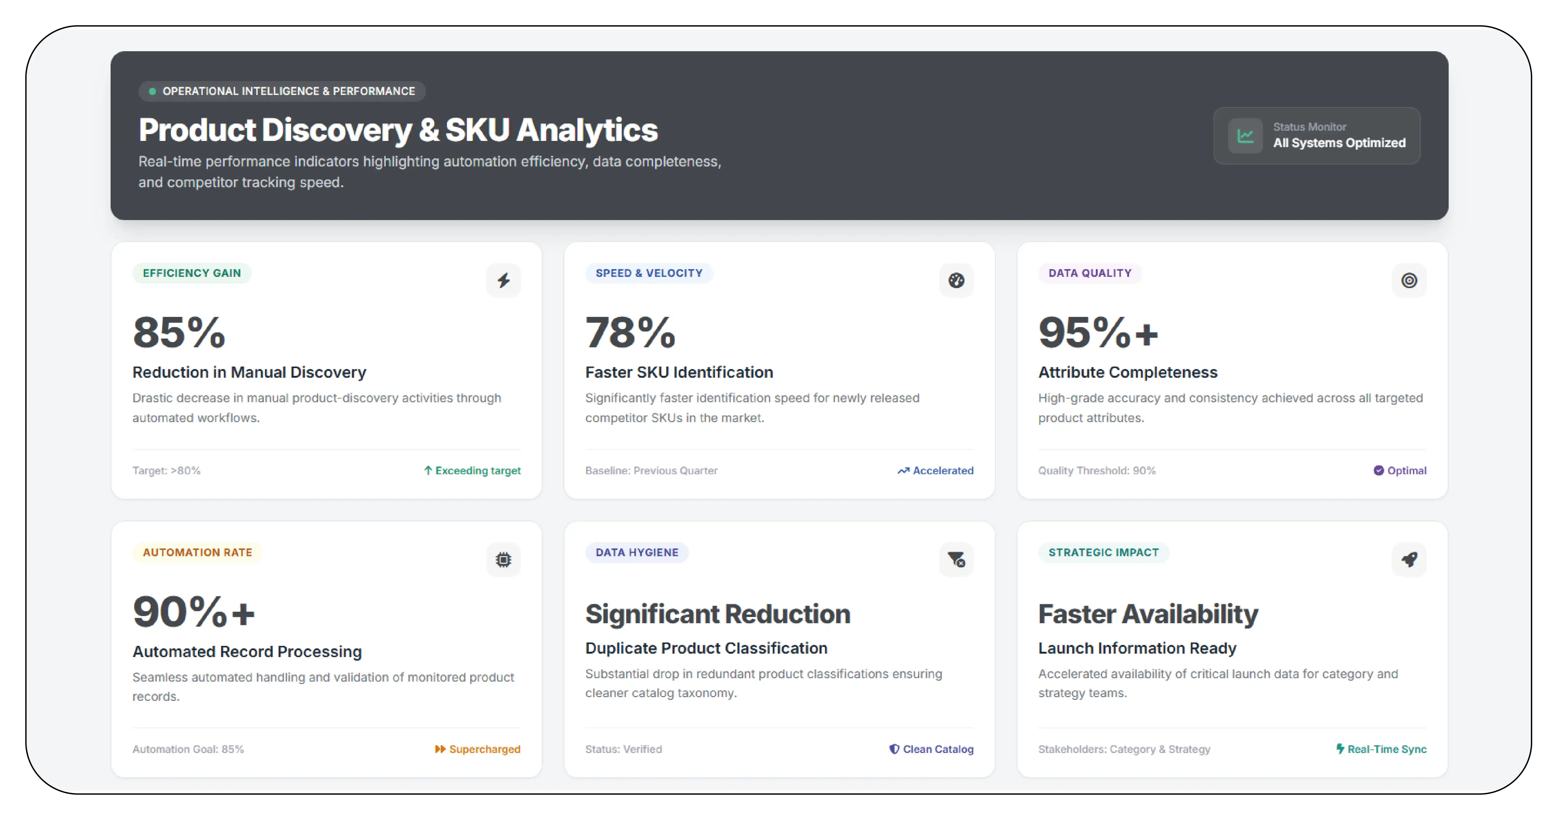The width and height of the screenshot is (1558, 820).
Task: Click the Product Discovery & SKU Analytics heading
Action: (x=398, y=130)
